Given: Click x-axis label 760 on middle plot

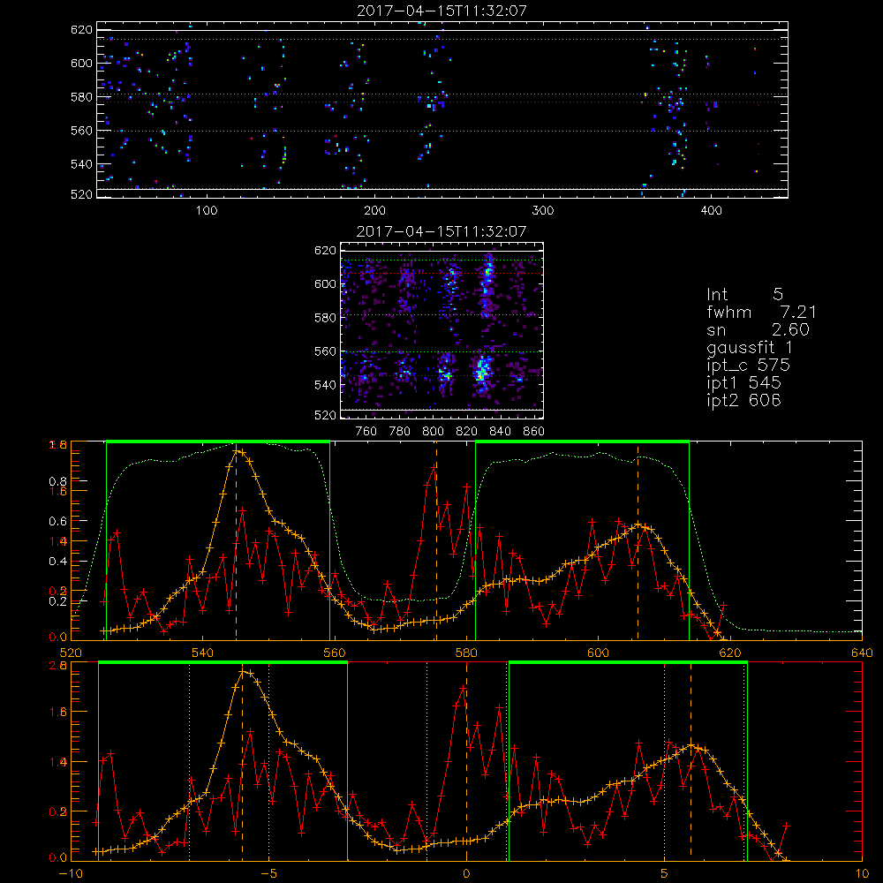Looking at the screenshot, I should click(366, 432).
